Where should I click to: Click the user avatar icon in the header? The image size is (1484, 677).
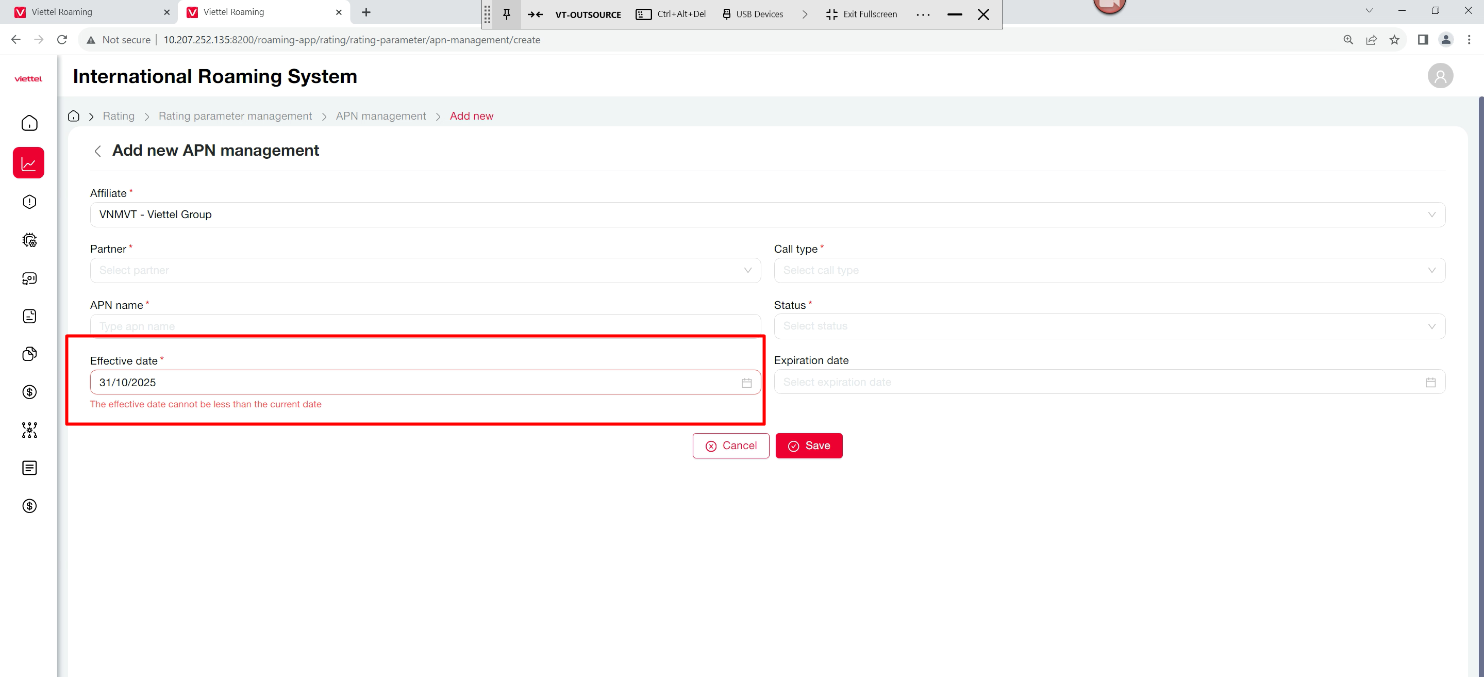[1440, 76]
